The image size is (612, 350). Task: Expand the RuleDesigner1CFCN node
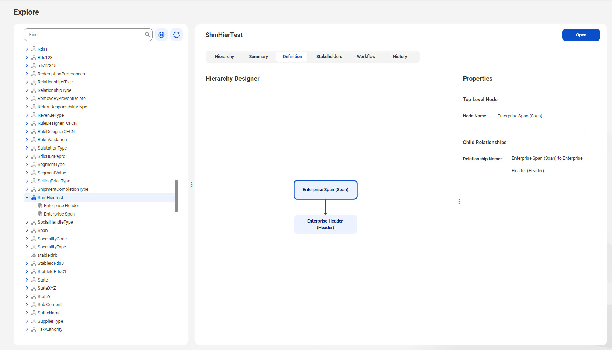[27, 123]
